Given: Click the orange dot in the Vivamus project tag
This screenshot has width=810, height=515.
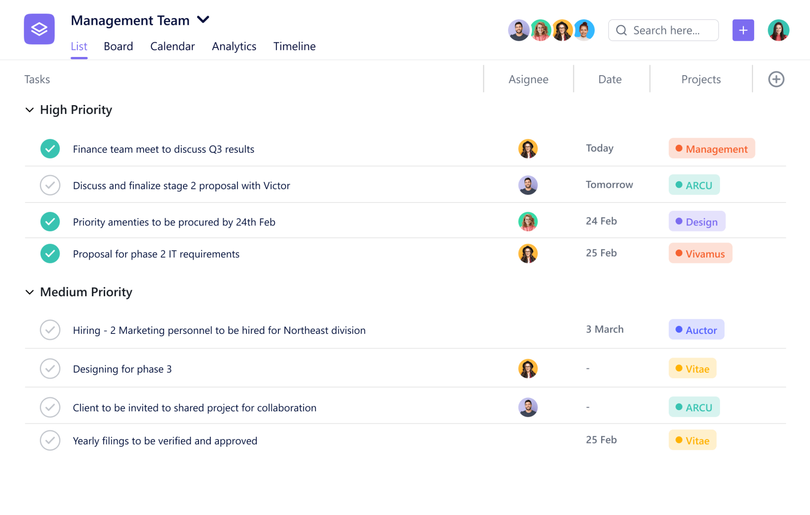Looking at the screenshot, I should [679, 254].
